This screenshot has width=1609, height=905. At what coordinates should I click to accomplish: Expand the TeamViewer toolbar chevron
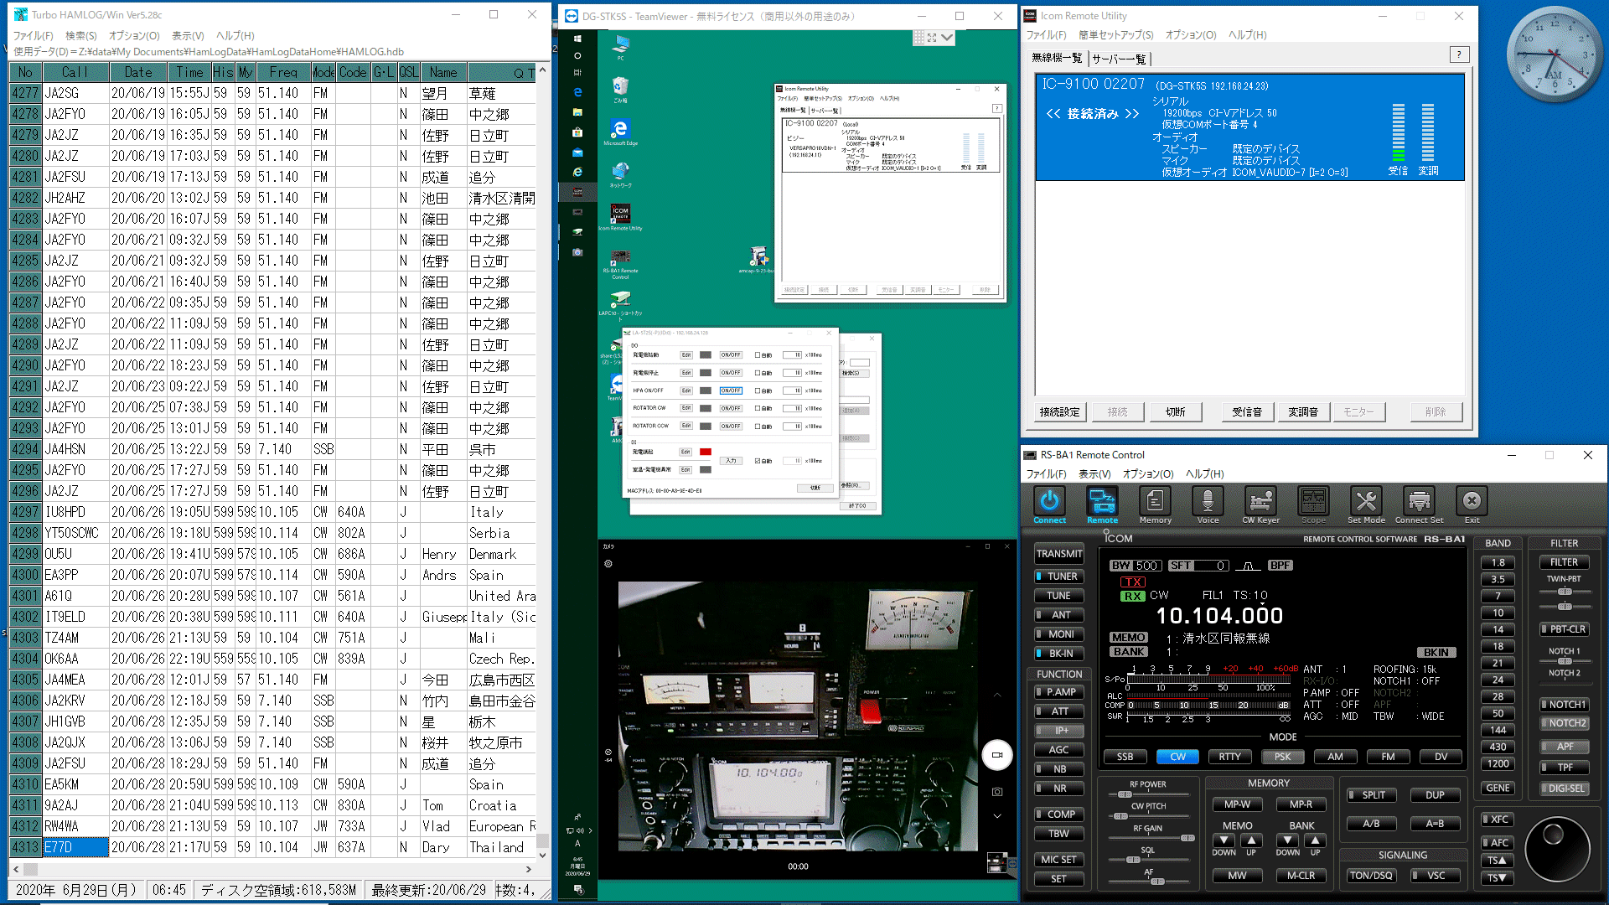947,38
